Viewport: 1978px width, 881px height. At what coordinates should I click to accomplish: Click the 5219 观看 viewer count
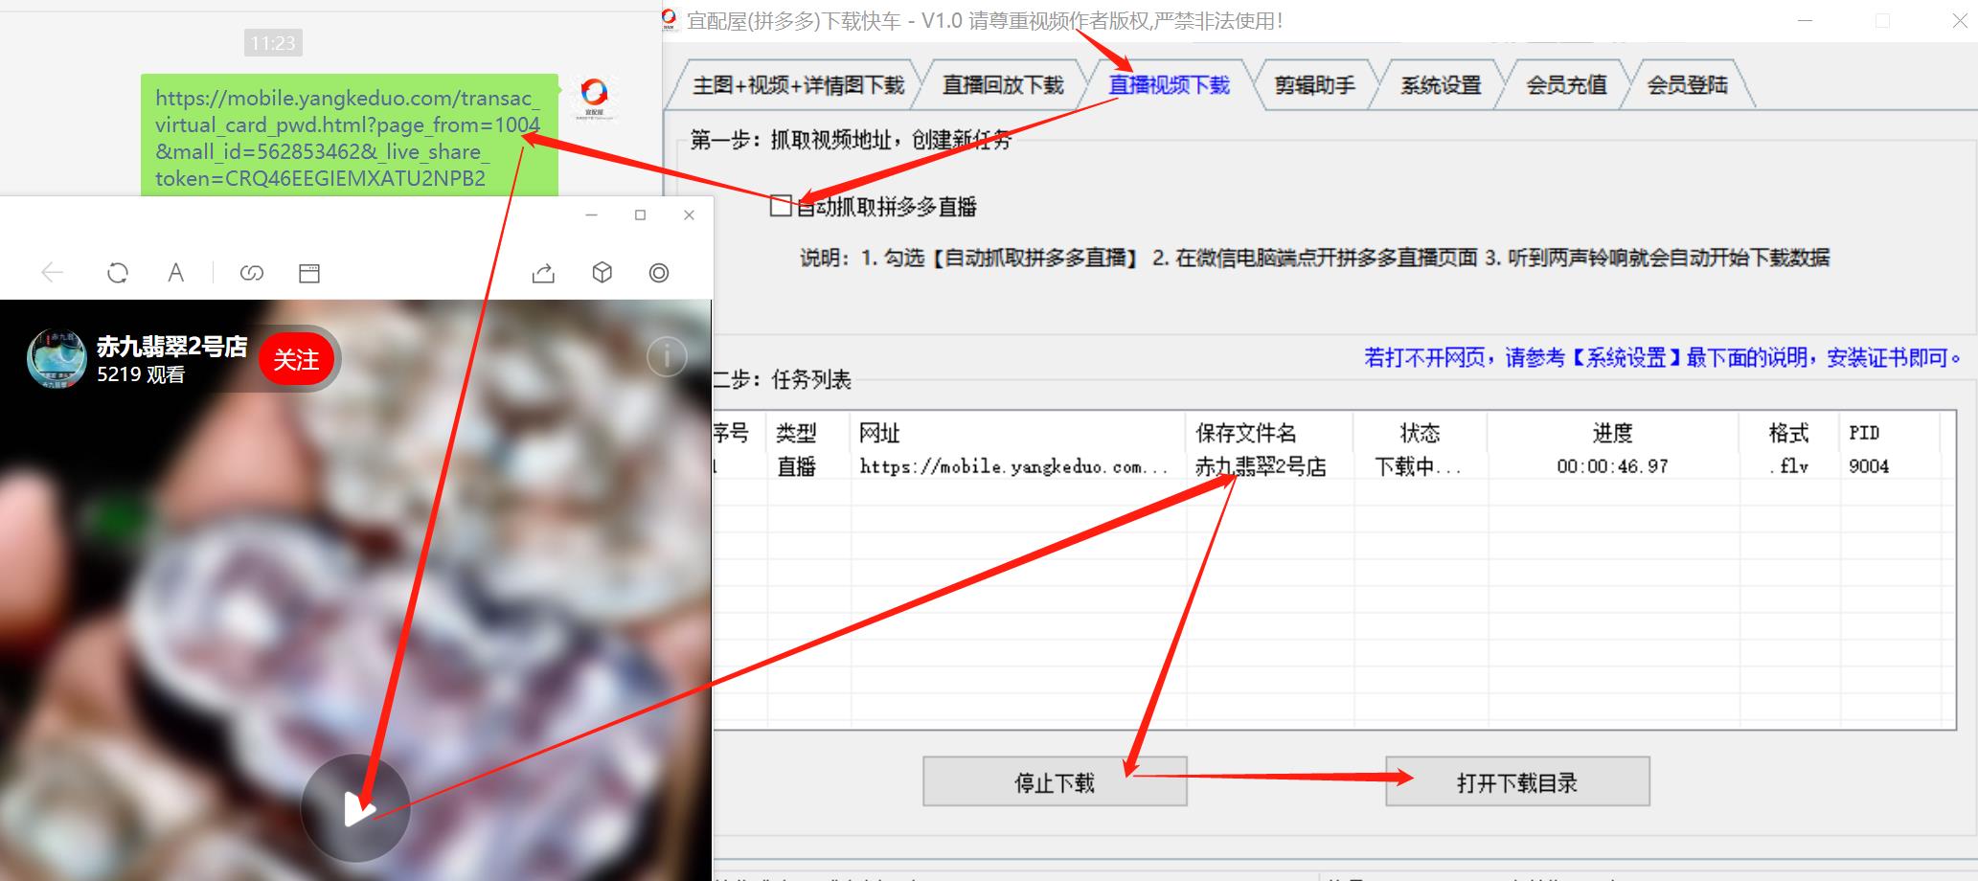click(141, 374)
